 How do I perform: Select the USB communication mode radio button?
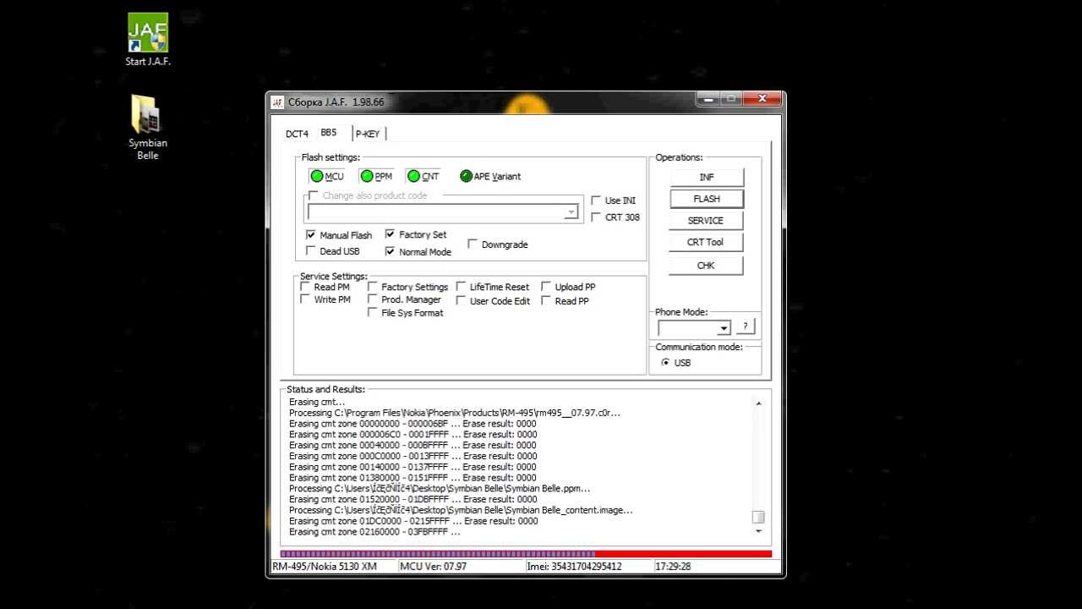(x=666, y=362)
